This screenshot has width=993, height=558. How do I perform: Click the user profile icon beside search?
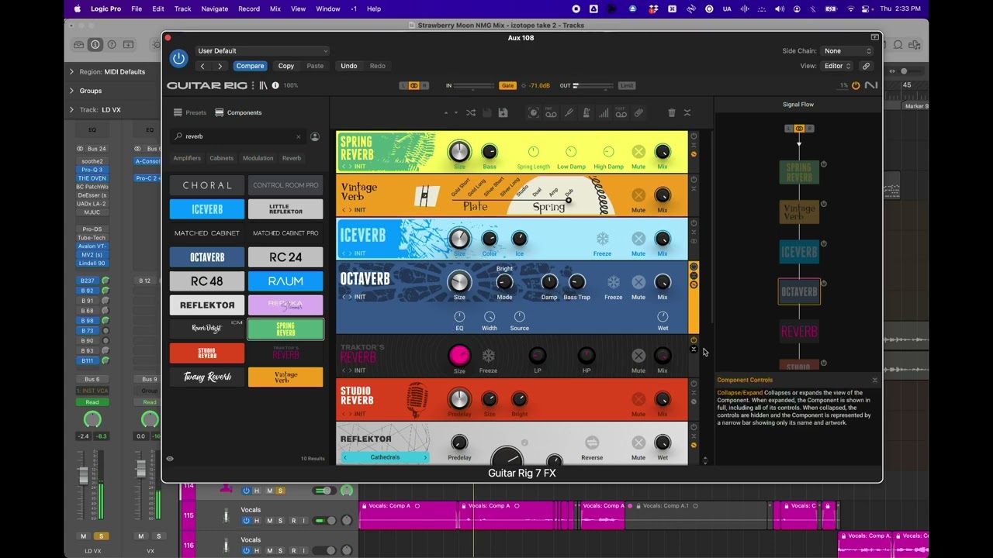(x=315, y=136)
